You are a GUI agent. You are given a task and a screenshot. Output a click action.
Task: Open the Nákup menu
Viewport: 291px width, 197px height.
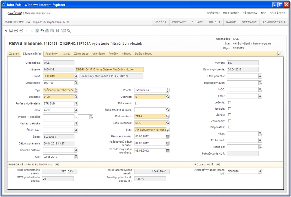231,22
